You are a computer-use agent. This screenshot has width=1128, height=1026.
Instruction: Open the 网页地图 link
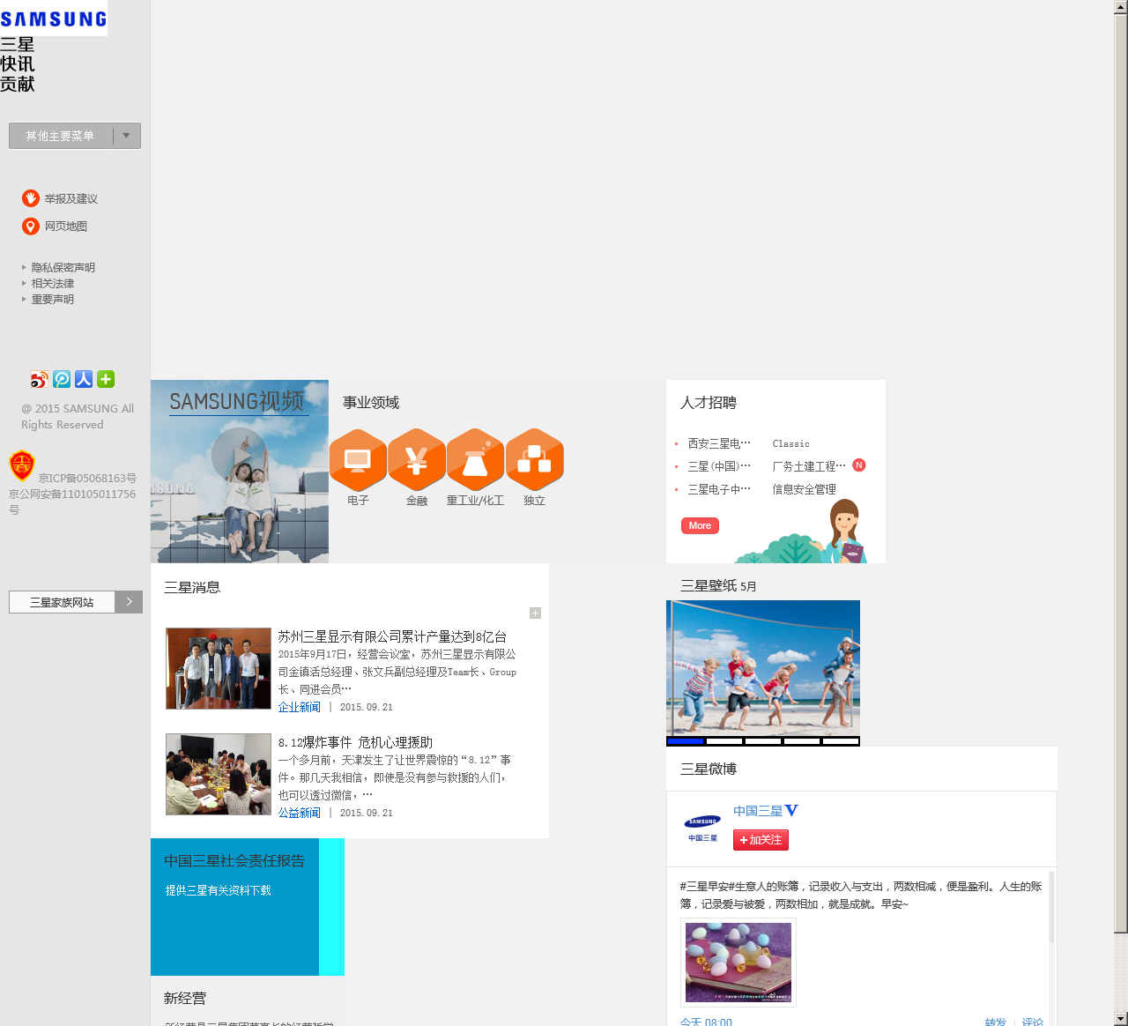tap(66, 227)
